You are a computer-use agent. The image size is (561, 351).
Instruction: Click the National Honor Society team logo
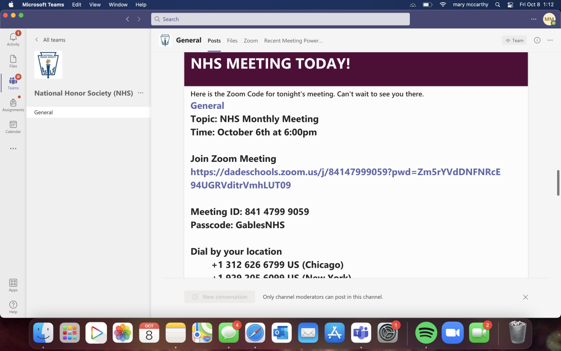(48, 65)
